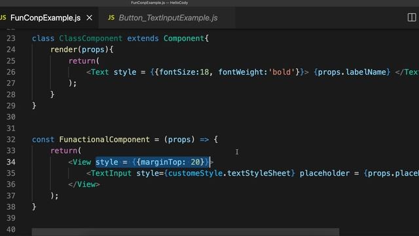Click the split editor icon
Image resolution: width=419 pixels, height=236 pixels.
pos(412,18)
